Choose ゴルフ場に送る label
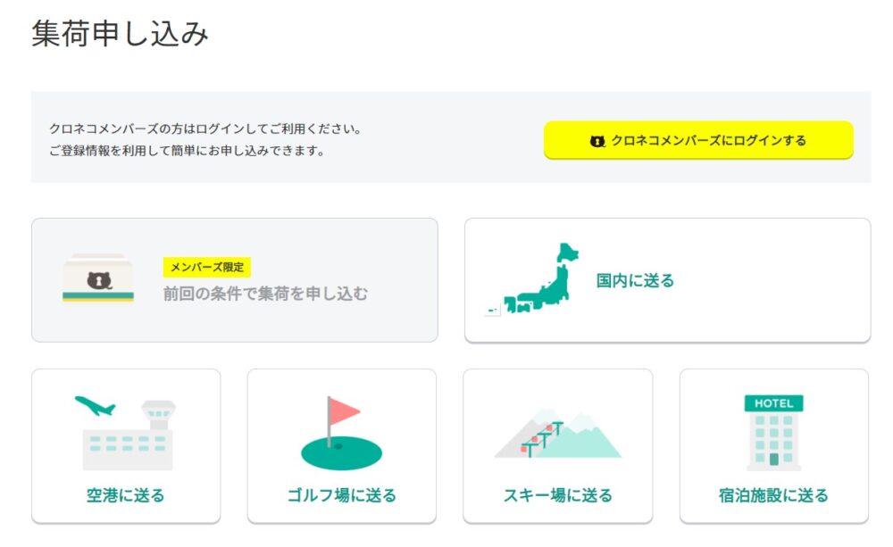Viewport: 893px width, 547px height. [342, 495]
